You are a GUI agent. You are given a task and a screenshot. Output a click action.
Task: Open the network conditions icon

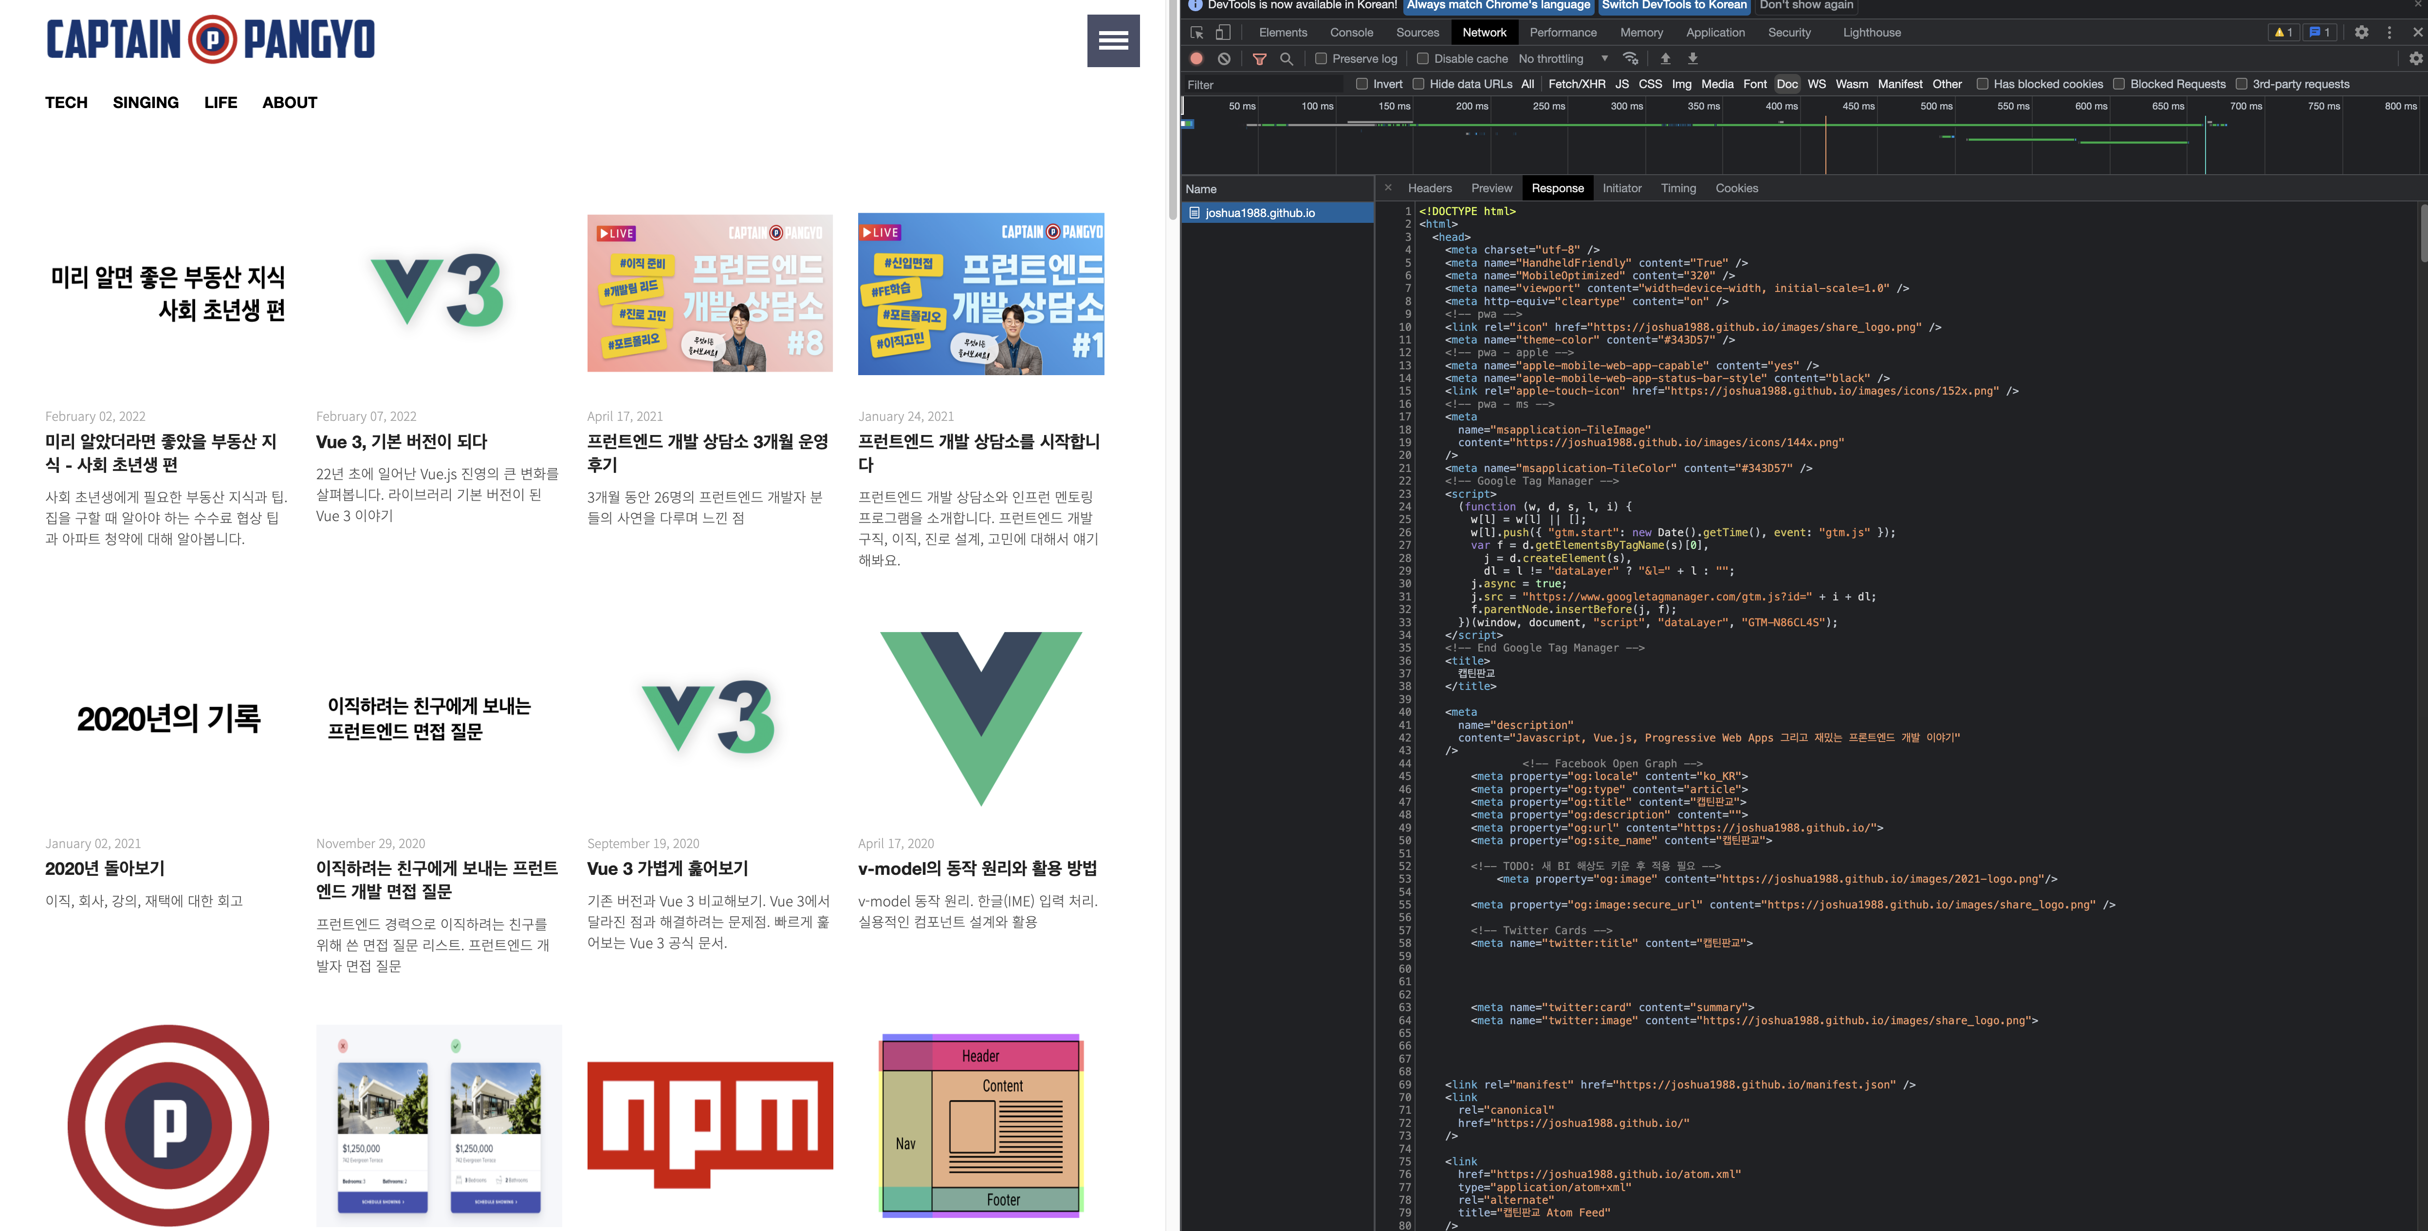click(1631, 58)
